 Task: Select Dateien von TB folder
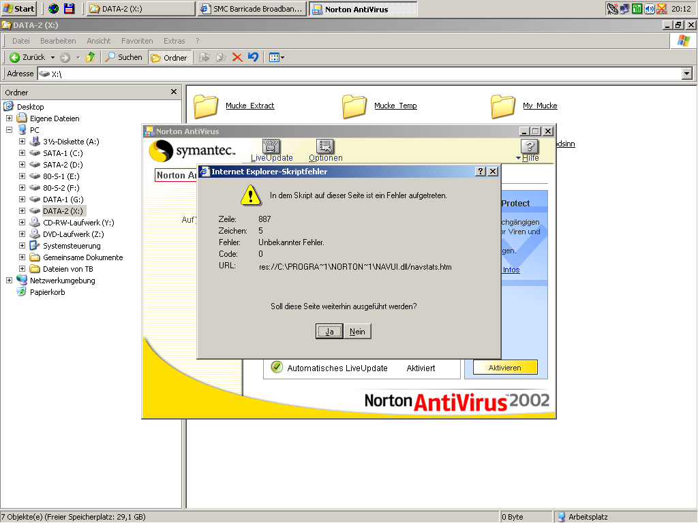68,268
